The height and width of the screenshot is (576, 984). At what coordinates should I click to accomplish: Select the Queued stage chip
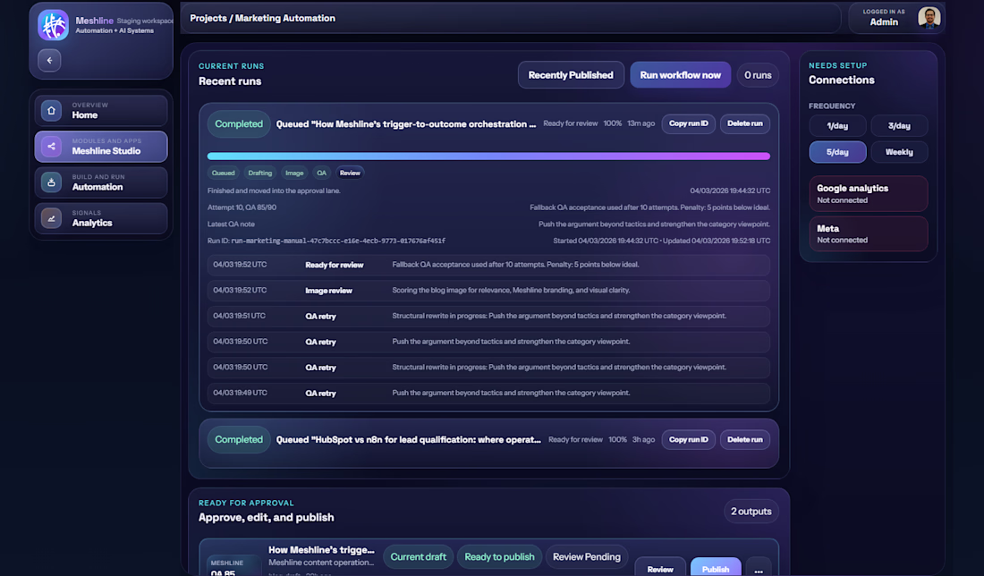[x=223, y=173]
